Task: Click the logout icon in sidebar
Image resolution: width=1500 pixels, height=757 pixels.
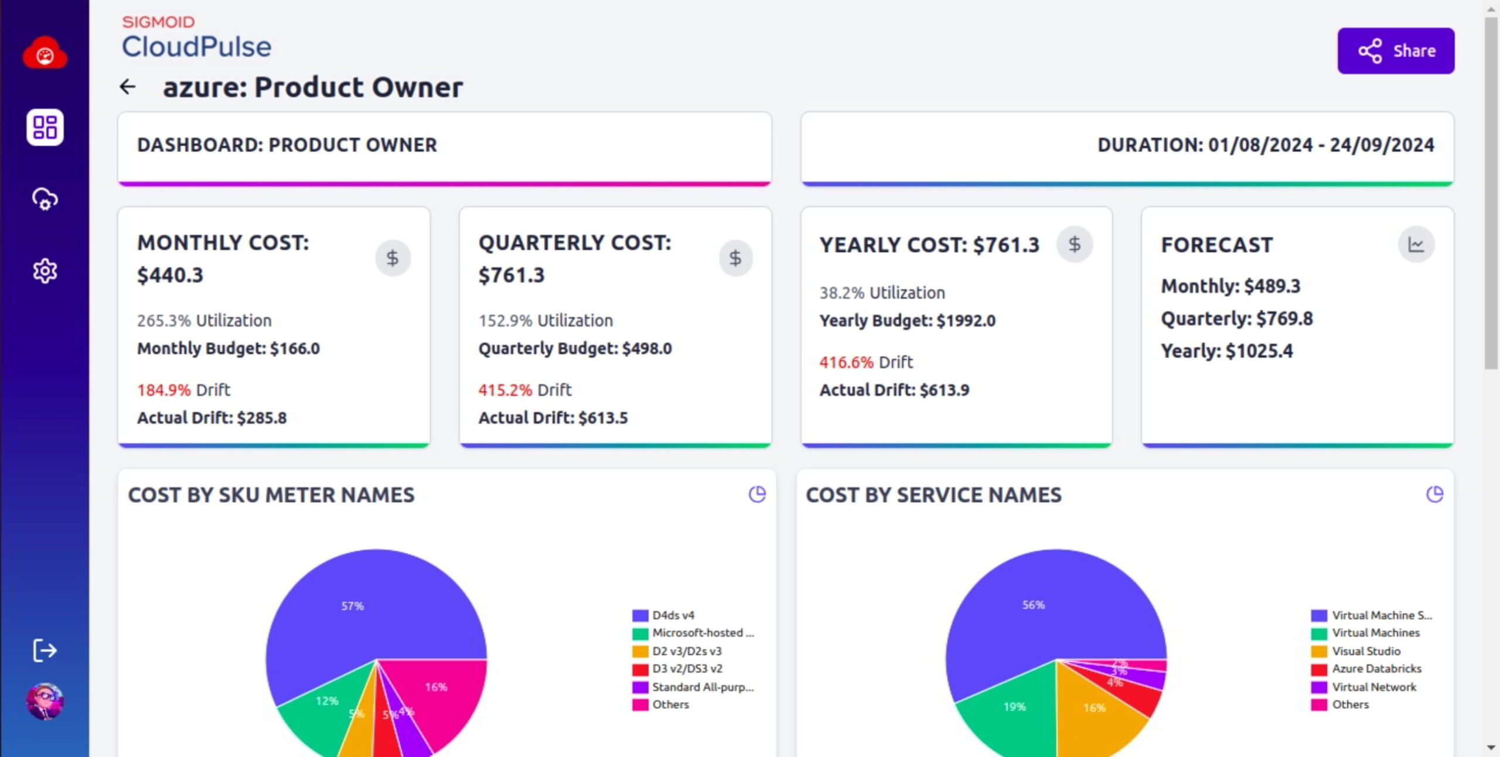Action: point(45,650)
